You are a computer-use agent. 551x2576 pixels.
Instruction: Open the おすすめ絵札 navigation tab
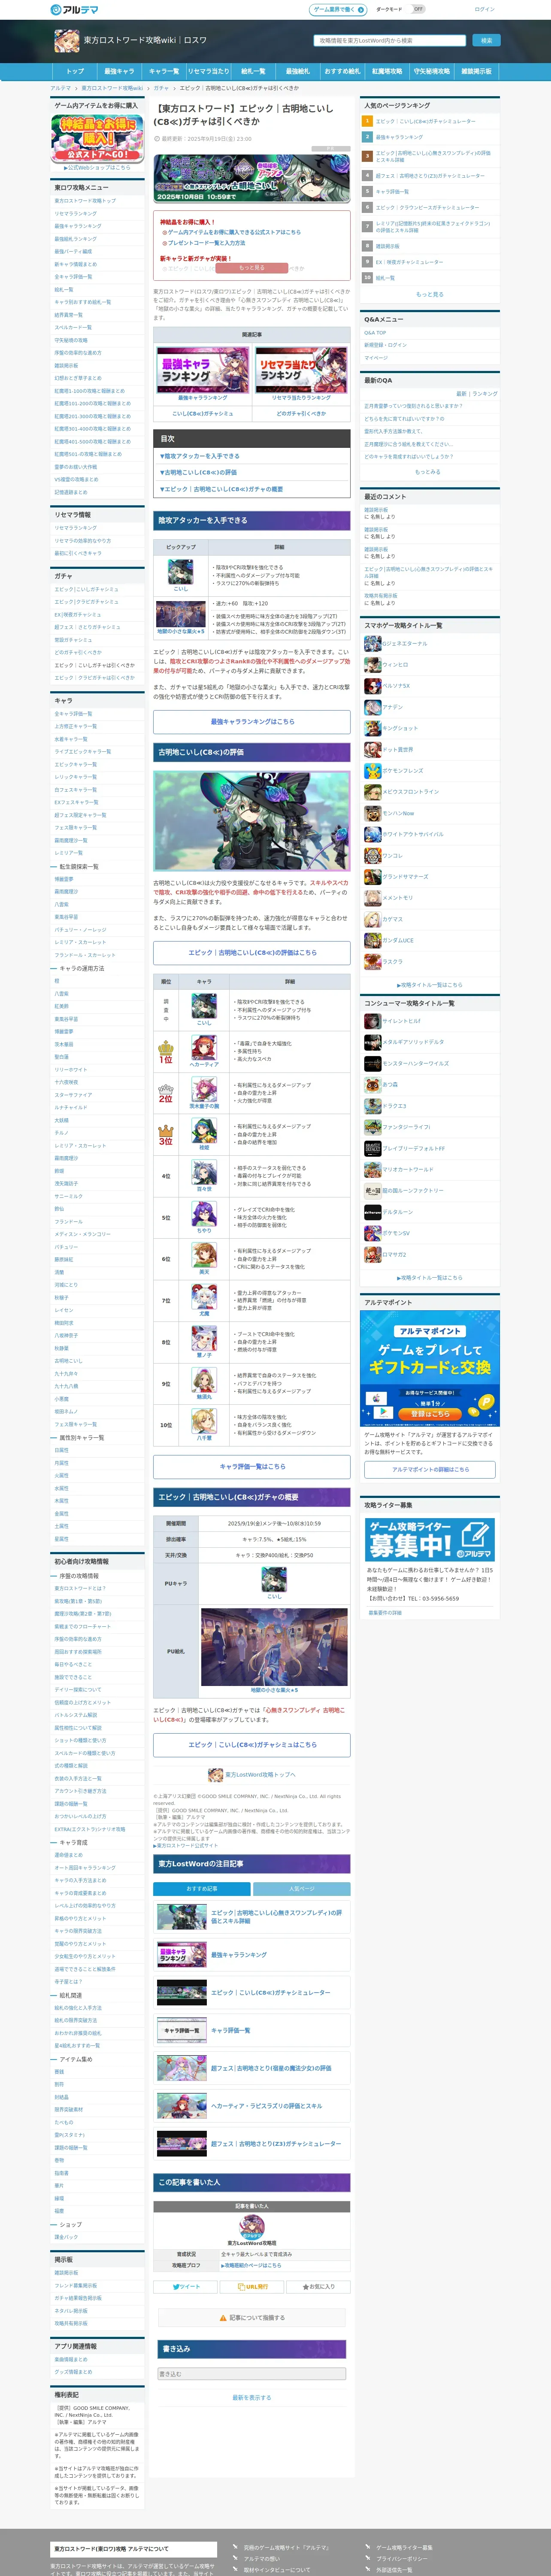click(342, 72)
